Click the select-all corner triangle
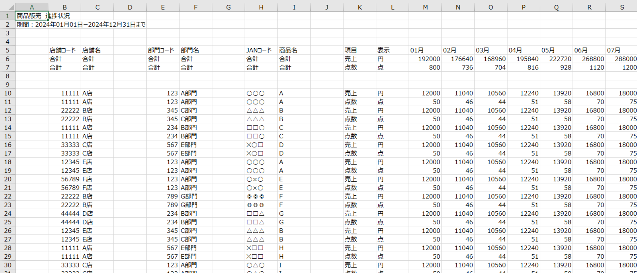The width and height of the screenshot is (637, 273). (8, 7)
